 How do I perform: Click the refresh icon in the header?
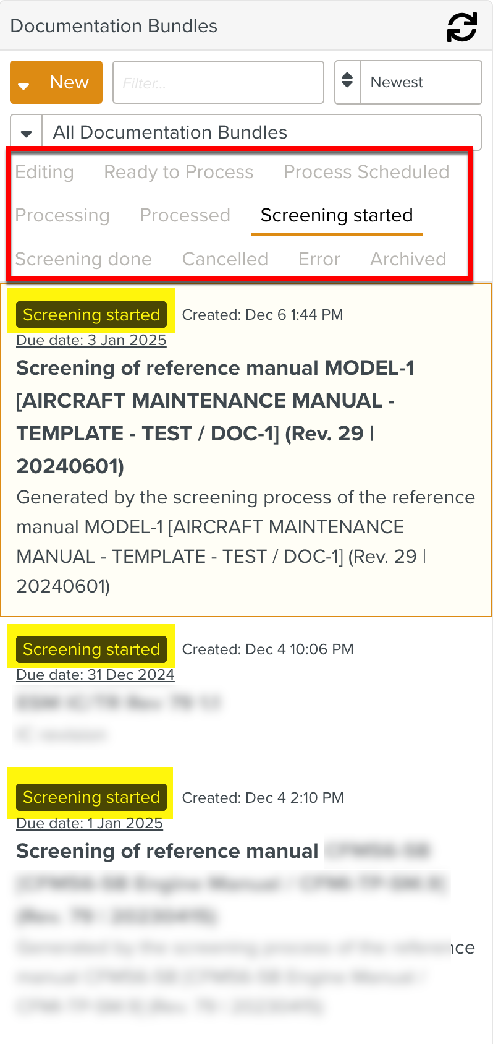(461, 27)
